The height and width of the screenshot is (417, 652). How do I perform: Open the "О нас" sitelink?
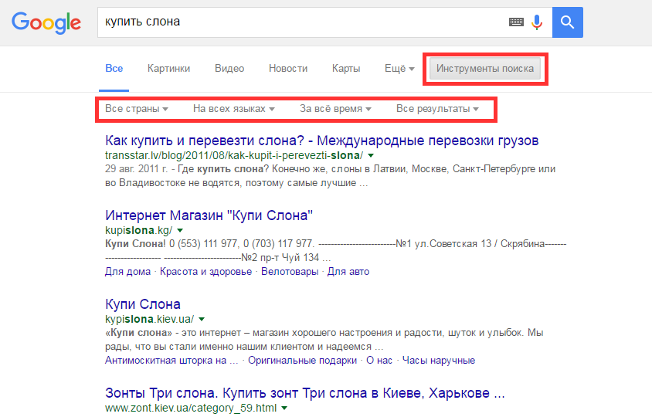[379, 361]
